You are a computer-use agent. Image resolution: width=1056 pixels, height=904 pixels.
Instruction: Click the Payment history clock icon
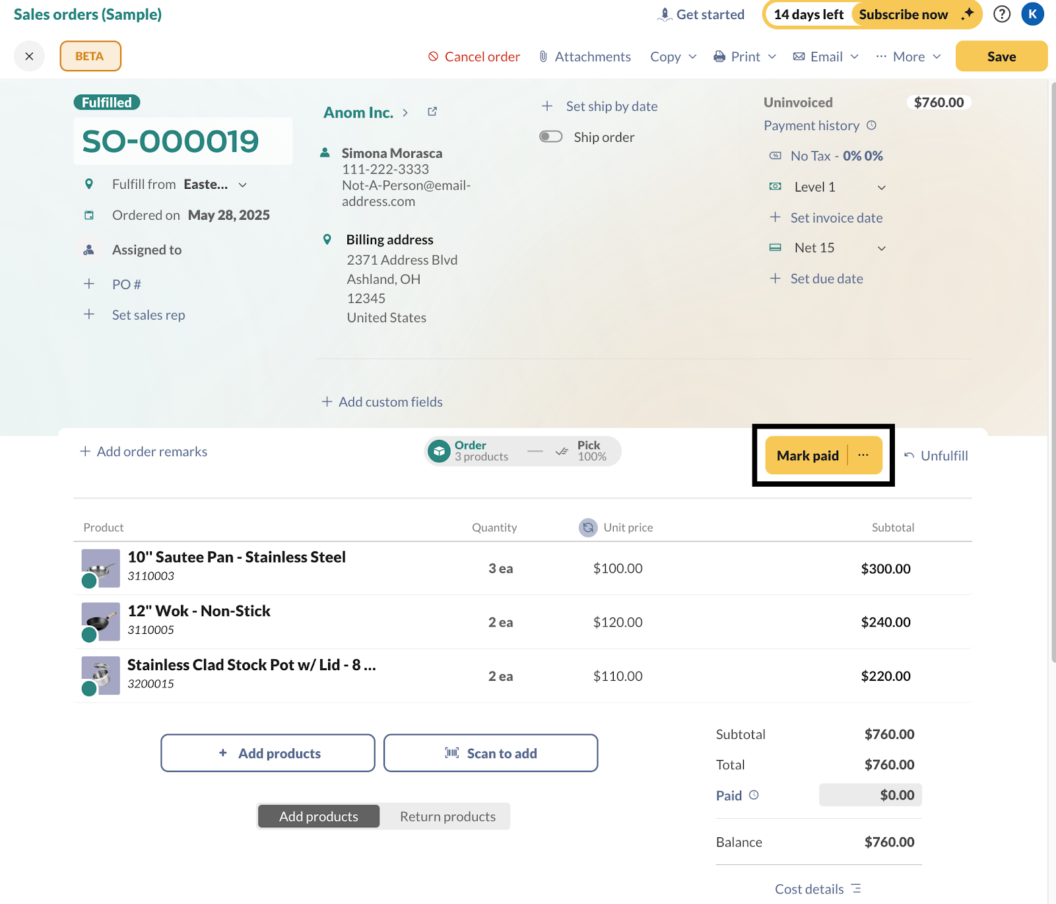[871, 125]
